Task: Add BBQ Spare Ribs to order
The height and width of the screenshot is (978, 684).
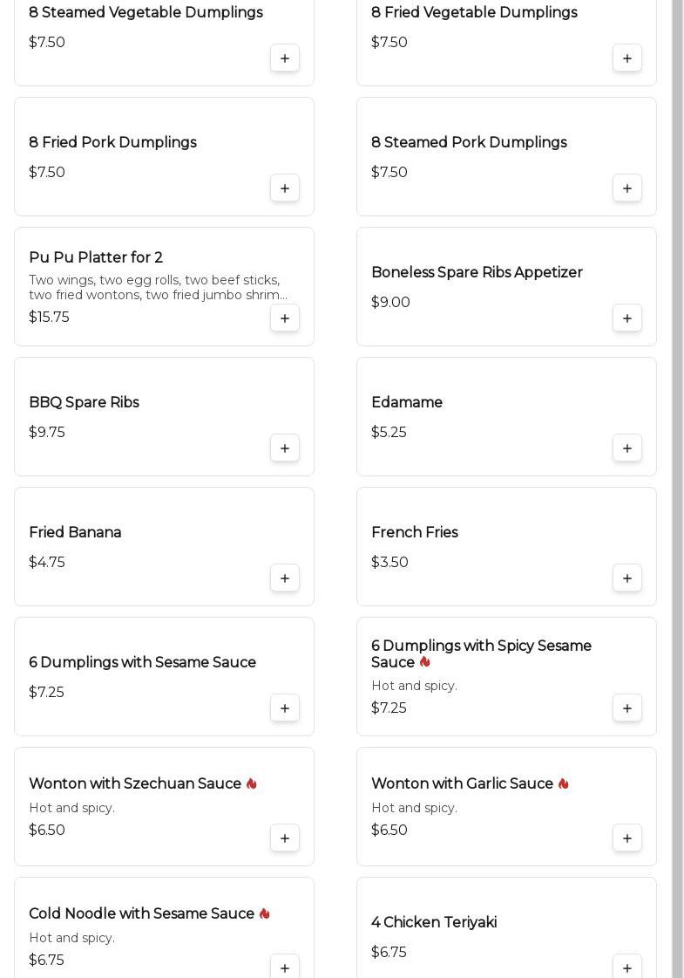Action: pos(285,448)
